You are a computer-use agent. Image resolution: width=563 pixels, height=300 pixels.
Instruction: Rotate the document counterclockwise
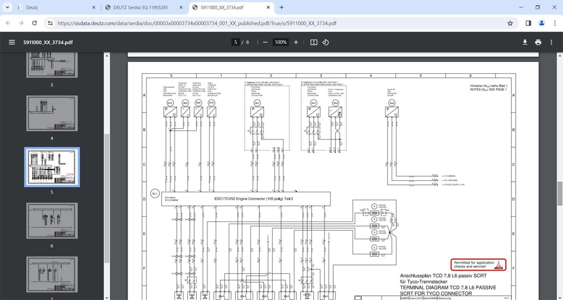(x=326, y=42)
